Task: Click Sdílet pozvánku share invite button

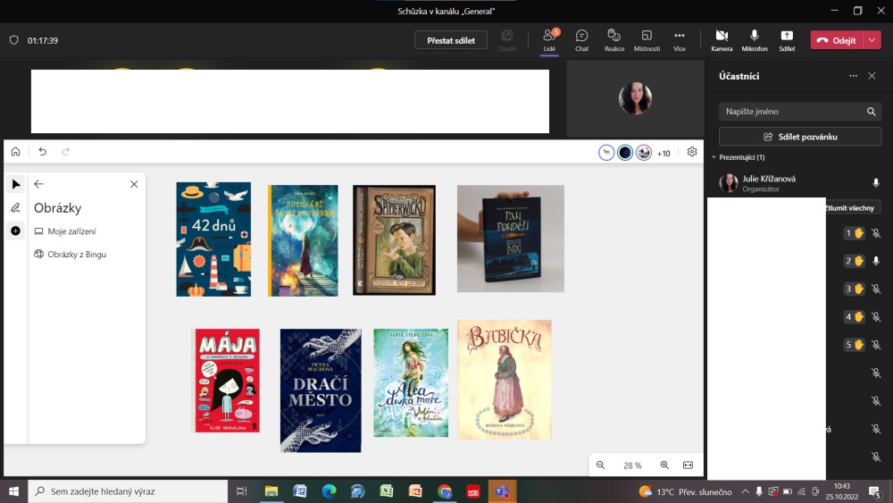Action: point(799,137)
